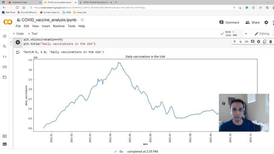Open the YouTube Creator bookmark
This screenshot has height=154, width=274.
50,12
